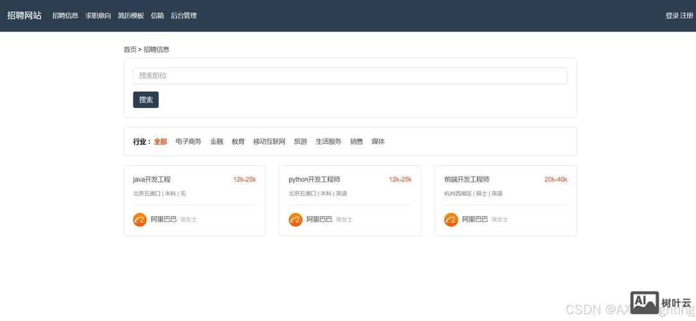Image resolution: width=696 pixels, height=321 pixels.
Task: Open 后台管理 in the navbar
Action: (184, 15)
